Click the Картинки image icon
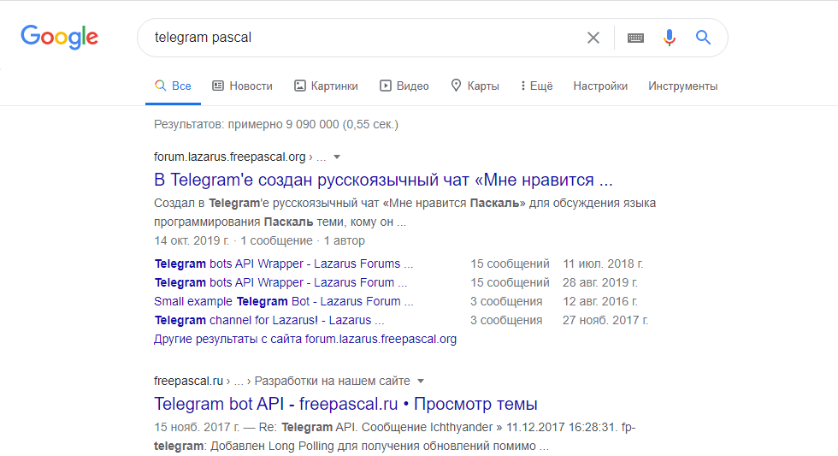 (x=300, y=86)
